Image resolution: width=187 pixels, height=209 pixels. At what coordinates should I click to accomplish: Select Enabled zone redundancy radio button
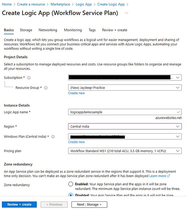click(71, 184)
